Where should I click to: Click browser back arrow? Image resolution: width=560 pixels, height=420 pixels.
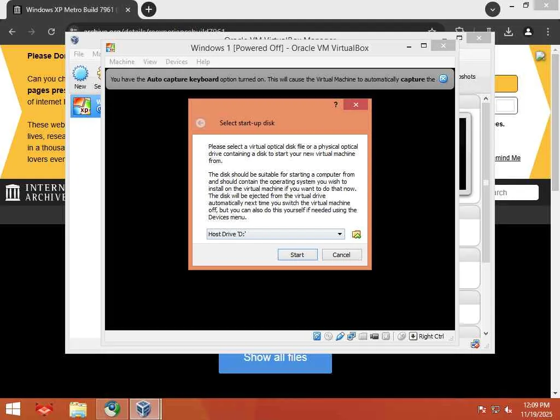(x=12, y=32)
